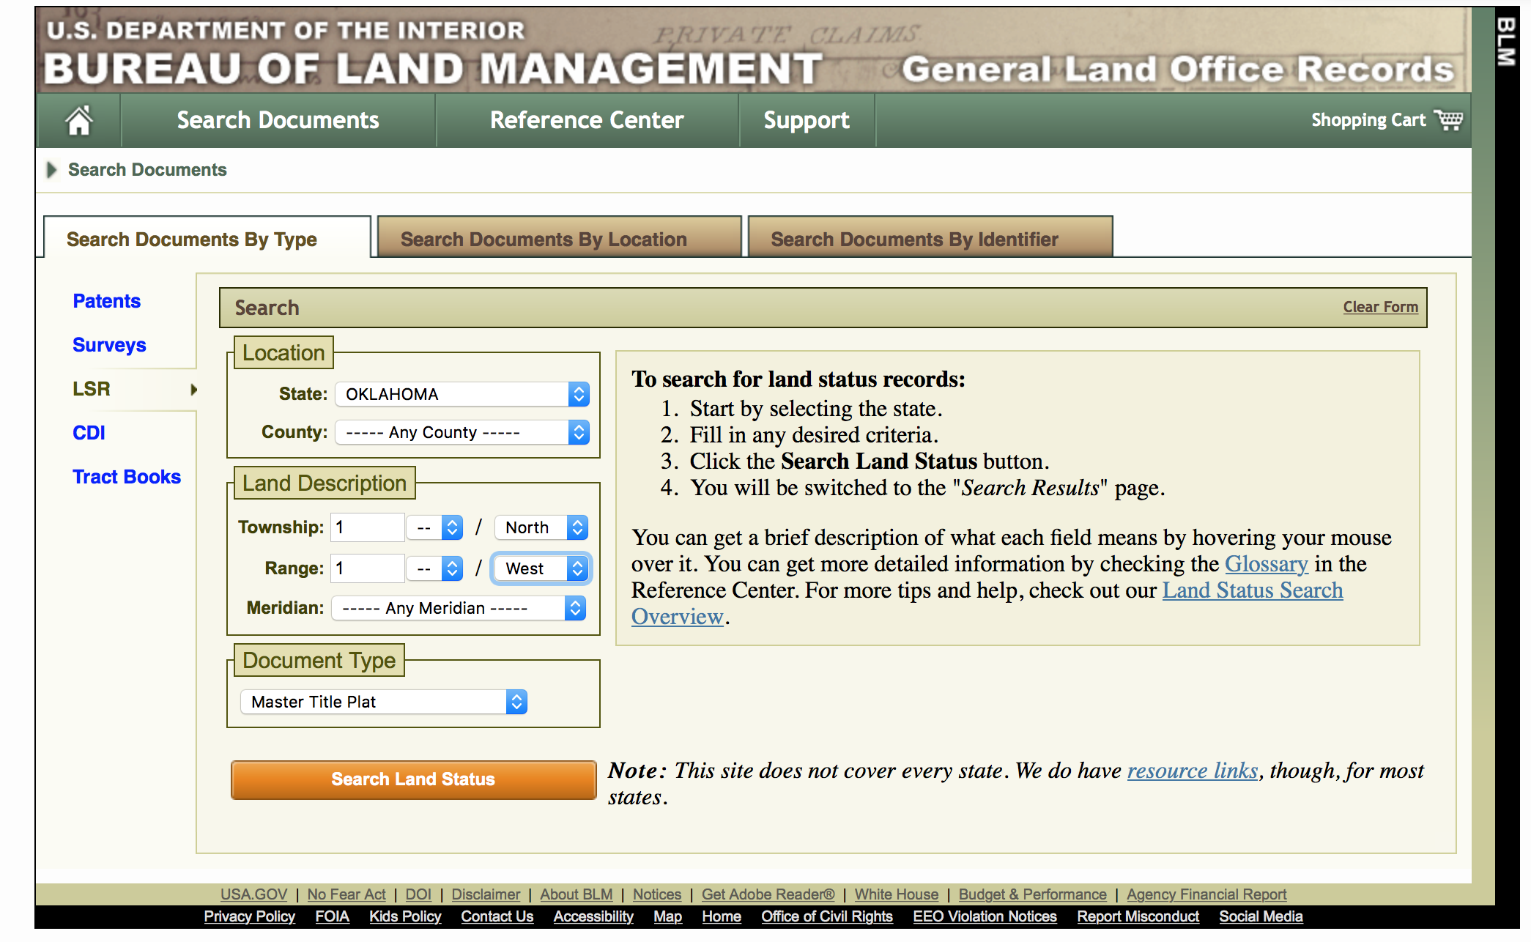Open the About BLM footer link
Viewport: 1531px width, 942px height.
(577, 894)
